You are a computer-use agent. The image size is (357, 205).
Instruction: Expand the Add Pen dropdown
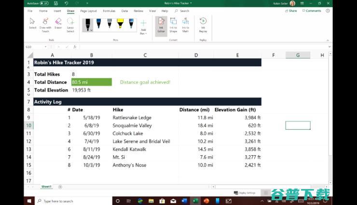[143, 26]
